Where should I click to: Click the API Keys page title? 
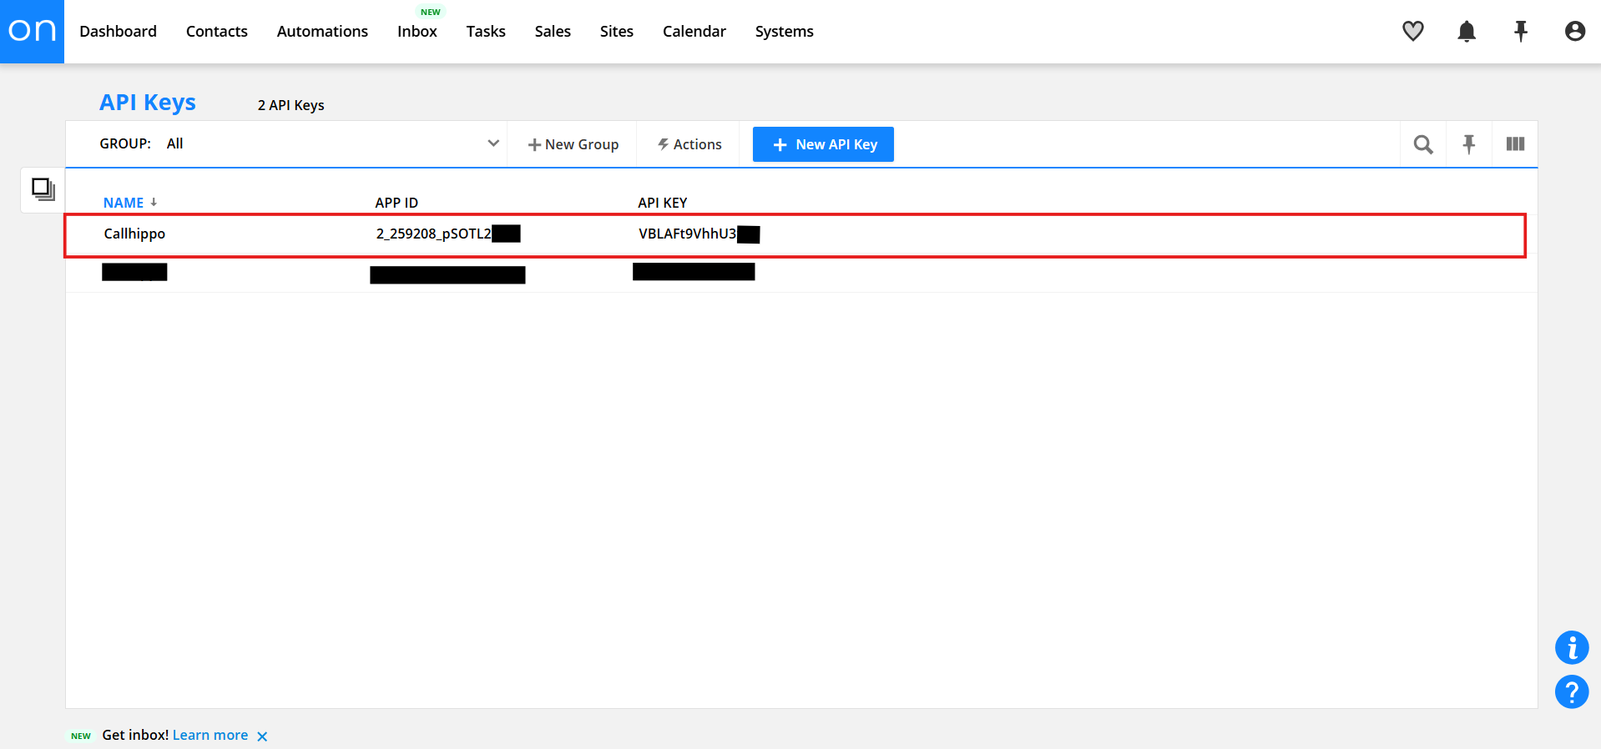[x=148, y=103]
